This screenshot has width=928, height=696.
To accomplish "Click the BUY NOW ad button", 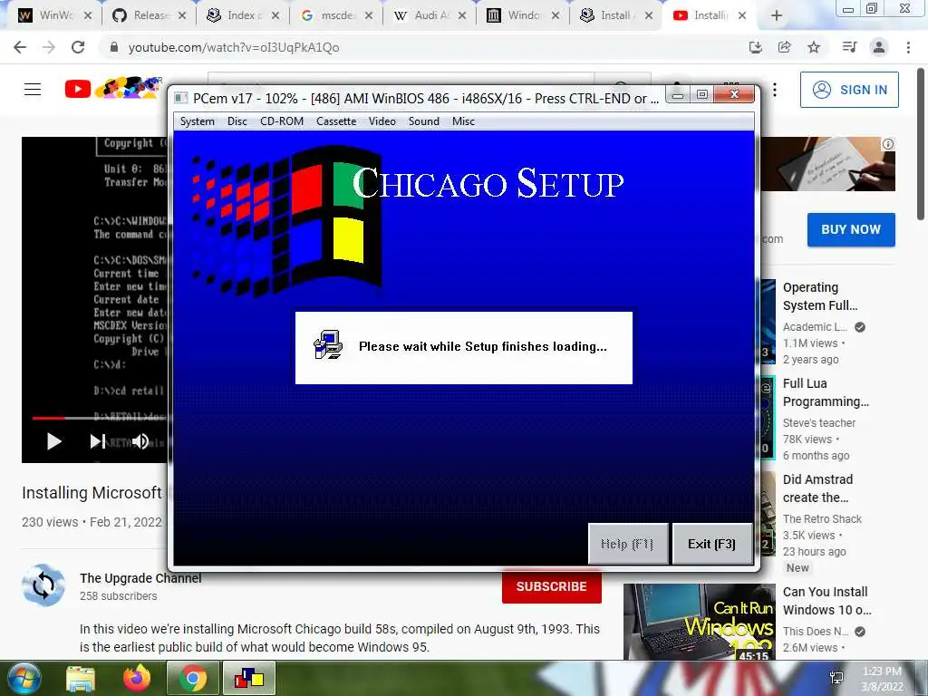I will (x=851, y=229).
